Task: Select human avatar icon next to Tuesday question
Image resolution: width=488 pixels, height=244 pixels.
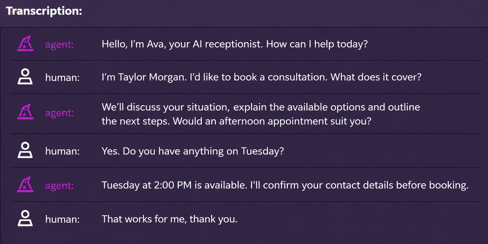Action: coord(25,150)
